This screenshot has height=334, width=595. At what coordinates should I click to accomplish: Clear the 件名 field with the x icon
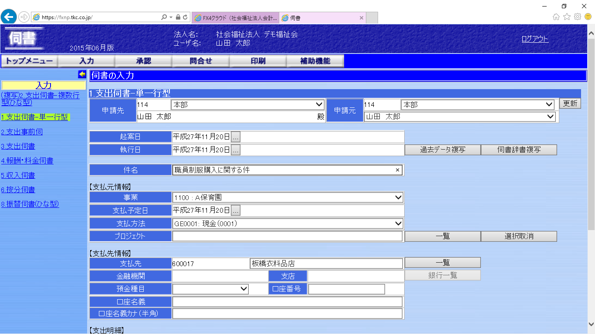[397, 170]
